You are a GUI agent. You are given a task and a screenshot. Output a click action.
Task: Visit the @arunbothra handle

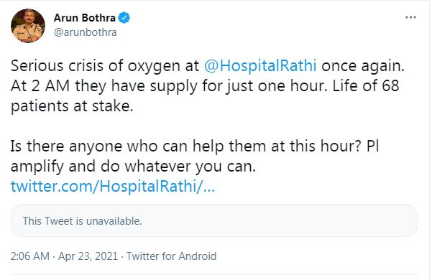[85, 32]
